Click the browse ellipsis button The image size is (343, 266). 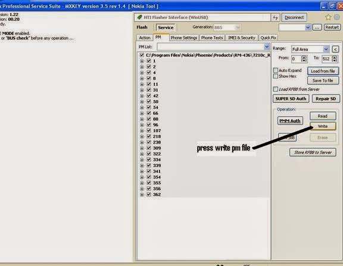point(317,27)
